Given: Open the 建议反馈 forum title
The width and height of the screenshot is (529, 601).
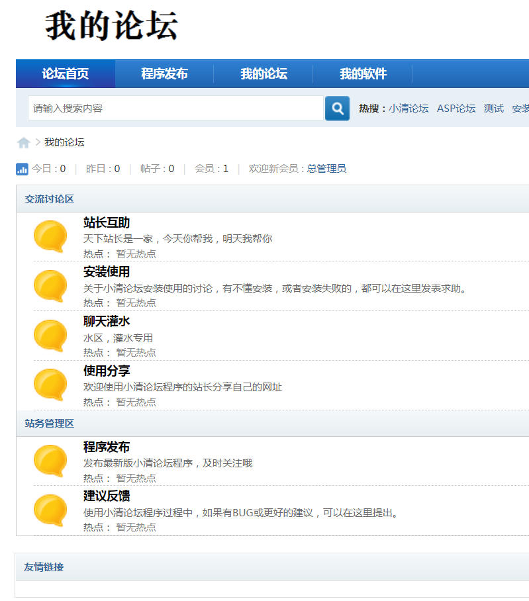Looking at the screenshot, I should point(107,496).
